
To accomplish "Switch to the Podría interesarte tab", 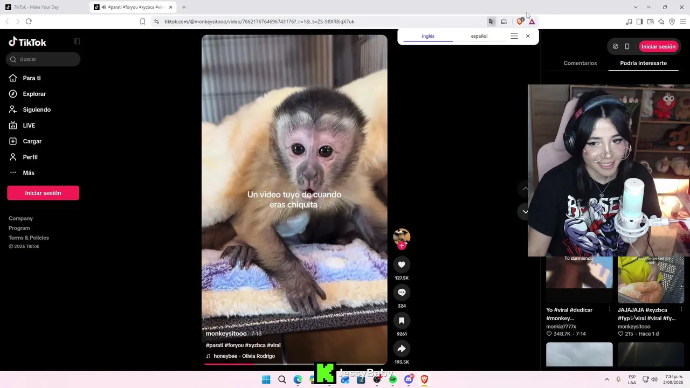I will click(643, 63).
